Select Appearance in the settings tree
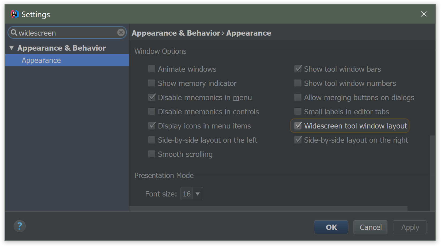441x246 pixels. tap(67, 60)
